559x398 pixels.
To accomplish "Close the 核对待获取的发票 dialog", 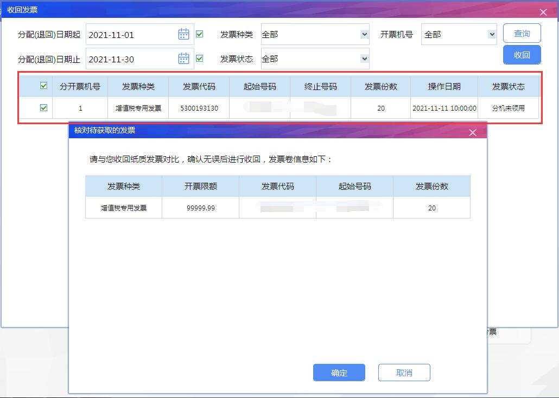I will (472, 131).
